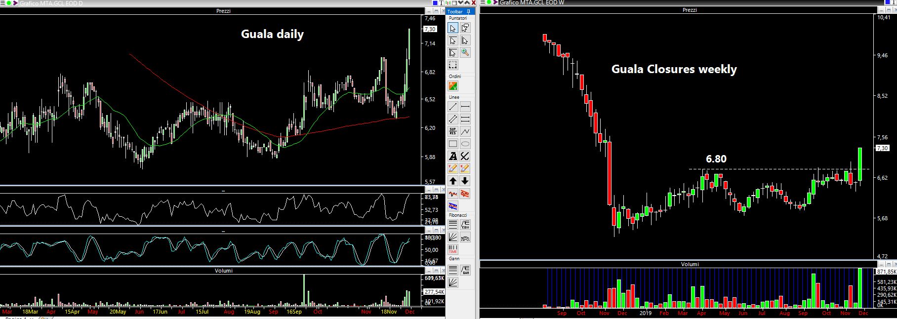Click the right pencil edit icon

pos(465,168)
